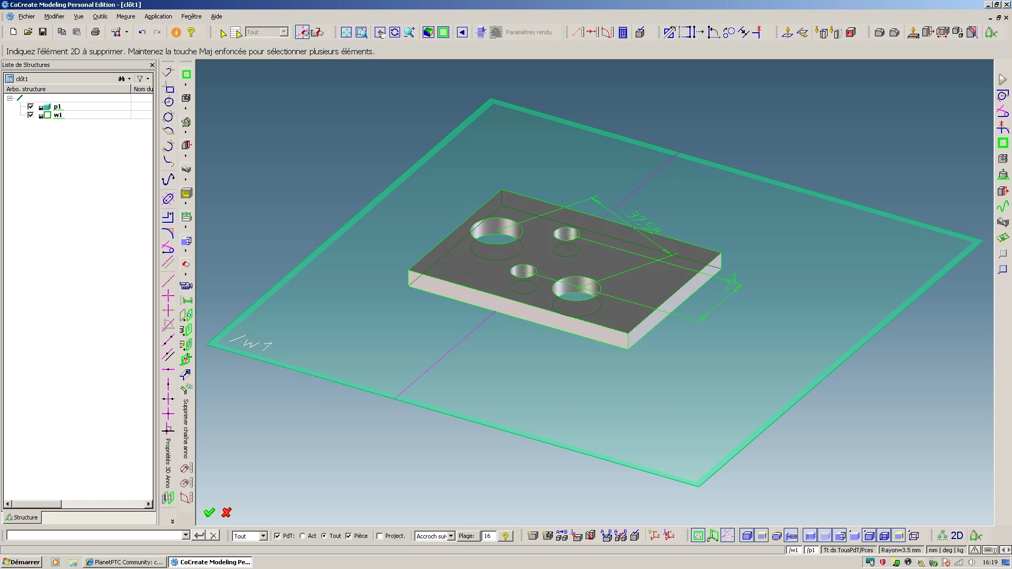
Task: Click the orange Info icon
Action: [176, 33]
